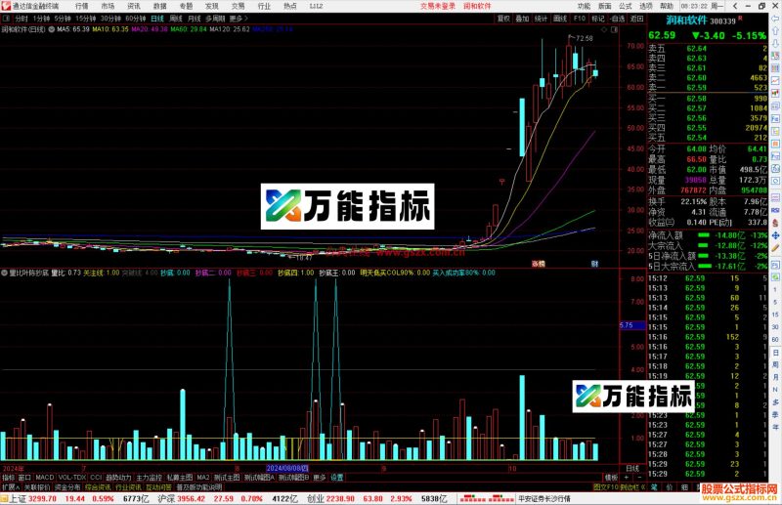Open the 版面 layout menu
The height and width of the screenshot is (505, 782).
coord(604,6)
